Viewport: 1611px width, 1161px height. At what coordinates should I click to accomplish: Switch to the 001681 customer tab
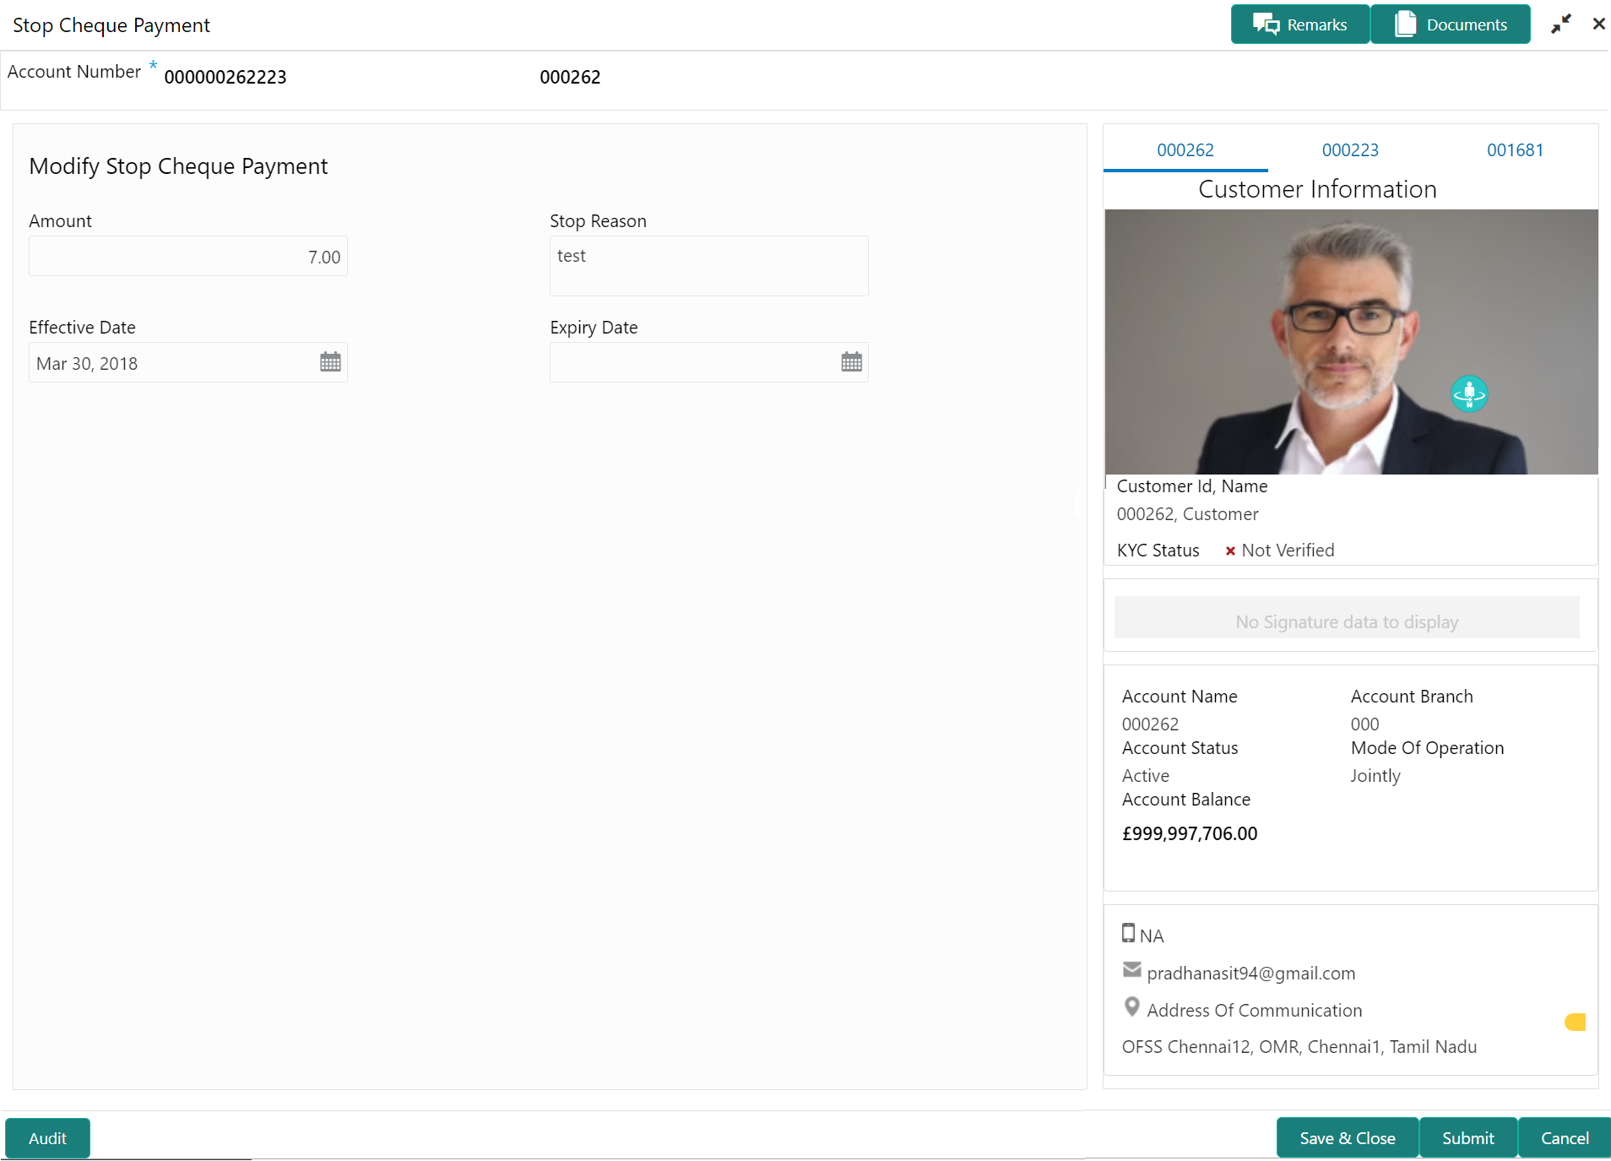click(1515, 150)
